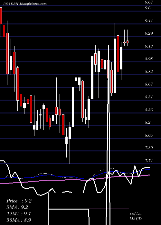Click the last red candlestick on the chart

tap(128, 42)
